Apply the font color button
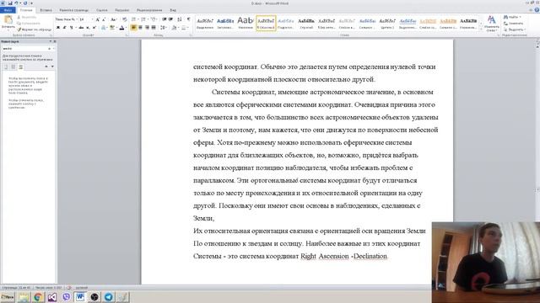 [121, 28]
